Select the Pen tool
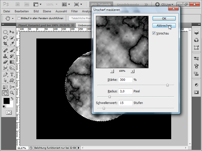 (x=5, y=74)
